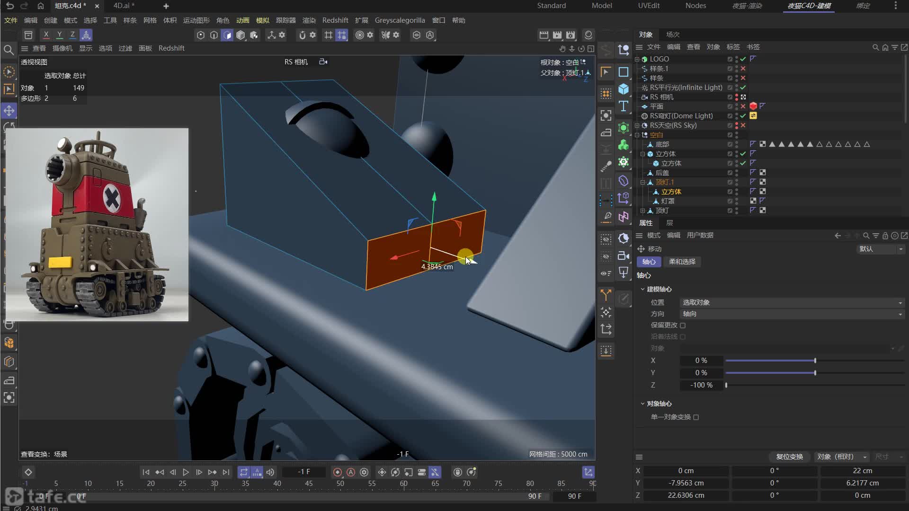The width and height of the screenshot is (909, 511).
Task: Open the 默认 preset dropdown
Action: [x=881, y=249]
